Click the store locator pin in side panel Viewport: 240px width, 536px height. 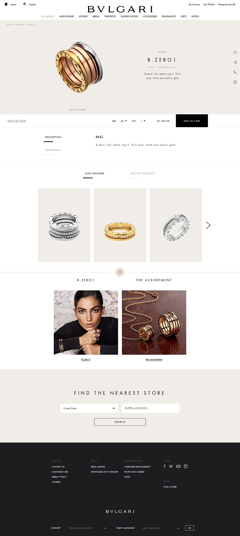[235, 82]
